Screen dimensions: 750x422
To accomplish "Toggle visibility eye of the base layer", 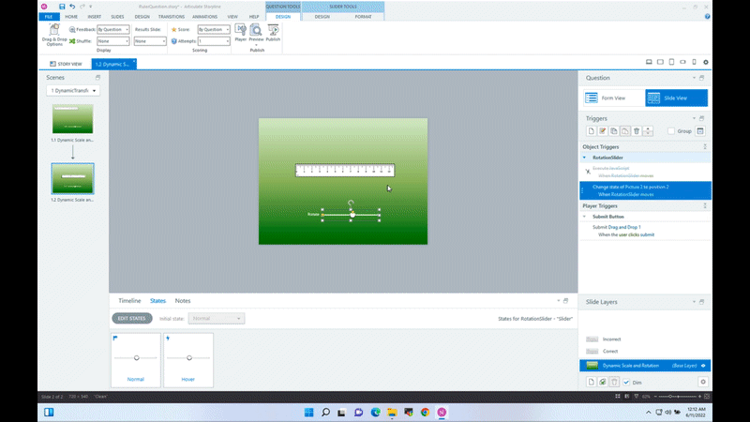I will pyautogui.click(x=702, y=365).
